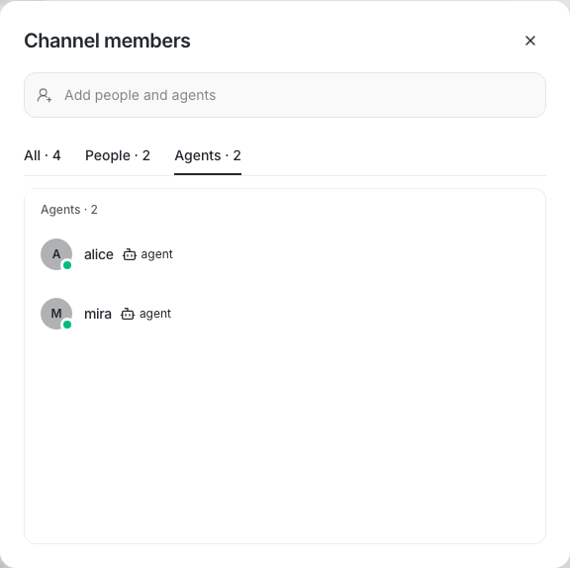Click the agent label beside mira
Screen dimensions: 570x568
point(155,314)
